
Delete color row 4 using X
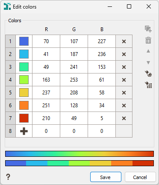[124, 80]
